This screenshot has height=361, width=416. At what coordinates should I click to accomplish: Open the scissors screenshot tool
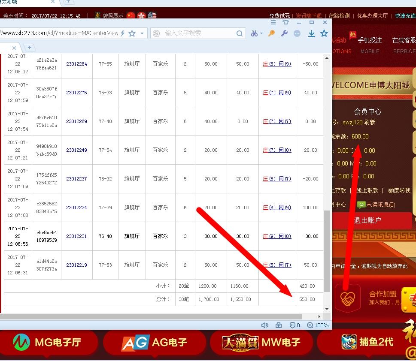coord(255,33)
